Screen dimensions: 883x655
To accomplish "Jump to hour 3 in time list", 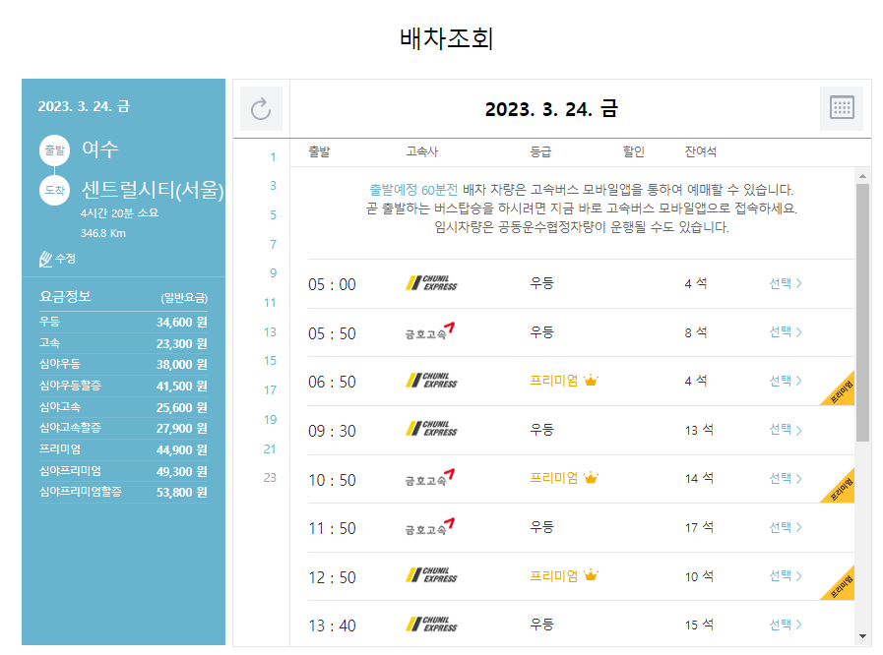I will pyautogui.click(x=273, y=186).
